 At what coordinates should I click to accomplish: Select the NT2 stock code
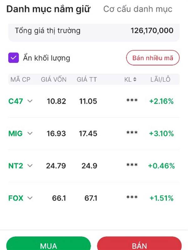(x=16, y=166)
